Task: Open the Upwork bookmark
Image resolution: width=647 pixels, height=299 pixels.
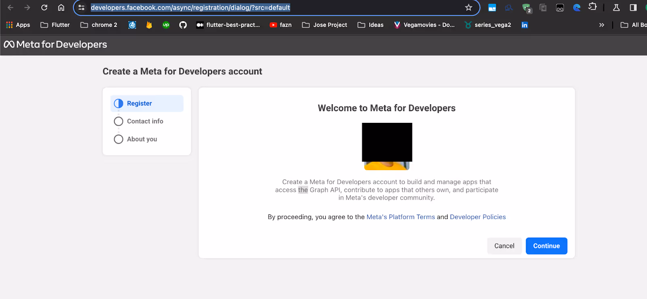Action: click(x=166, y=25)
